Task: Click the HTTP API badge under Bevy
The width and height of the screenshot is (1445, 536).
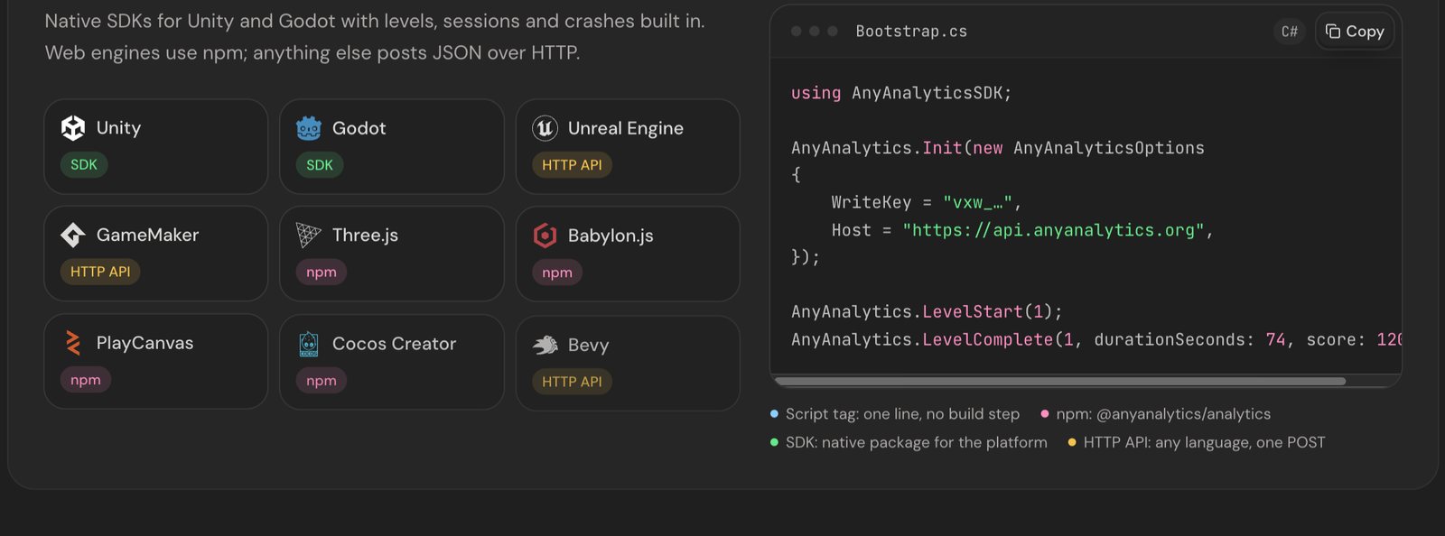Action: (x=572, y=382)
